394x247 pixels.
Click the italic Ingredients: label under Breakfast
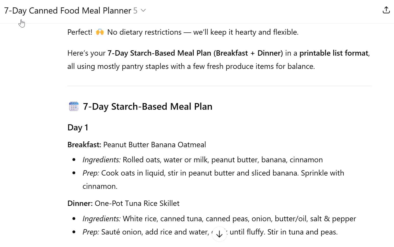coord(101,160)
